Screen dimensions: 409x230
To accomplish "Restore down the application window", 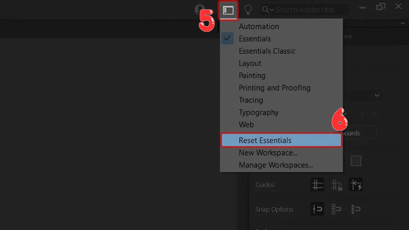I will click(x=381, y=6).
